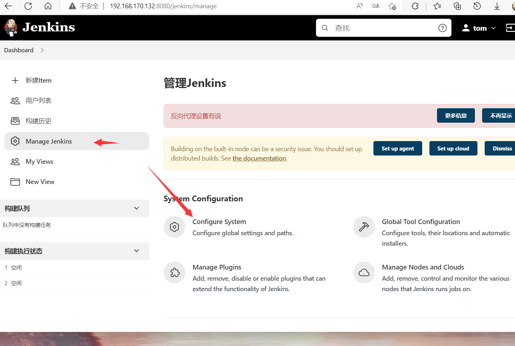Click the tom username link

pos(480,28)
